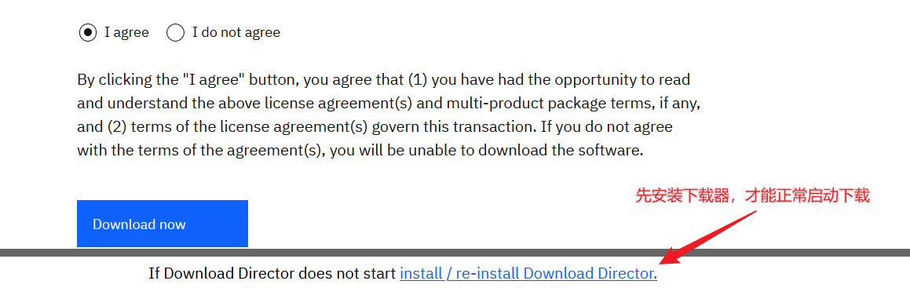This screenshot has width=910, height=288.
Task: Click the "I agree" label text
Action: 126,32
